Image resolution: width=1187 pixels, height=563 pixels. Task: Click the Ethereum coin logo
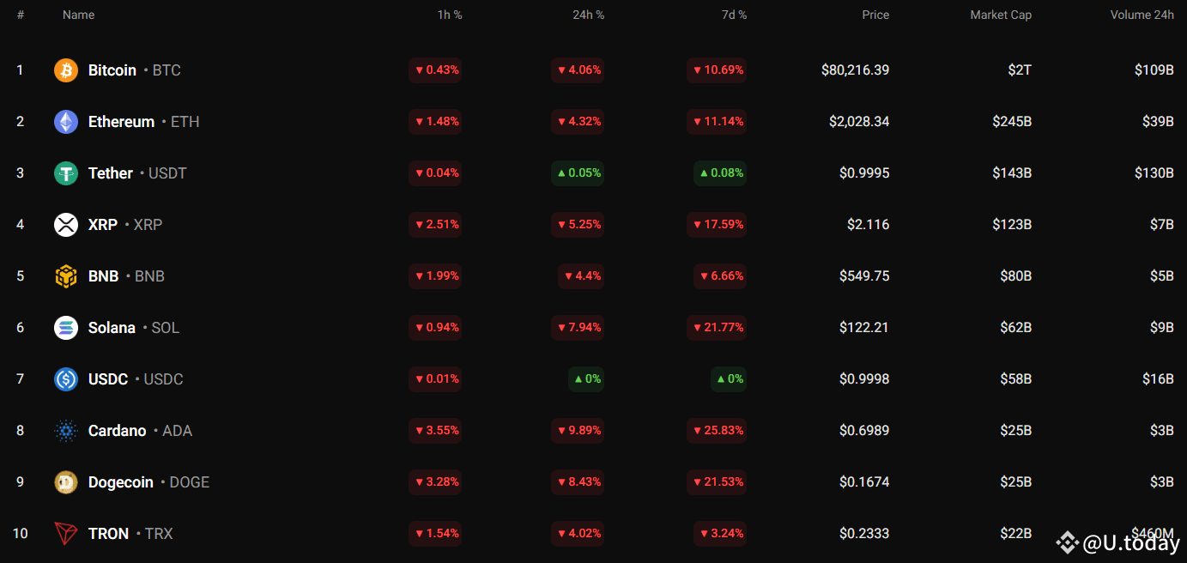(x=66, y=121)
